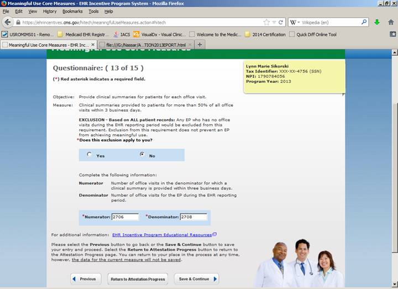398x289 pixels.
Task: Open the URL history dropdown arrow
Action: pyautogui.click(x=274, y=22)
